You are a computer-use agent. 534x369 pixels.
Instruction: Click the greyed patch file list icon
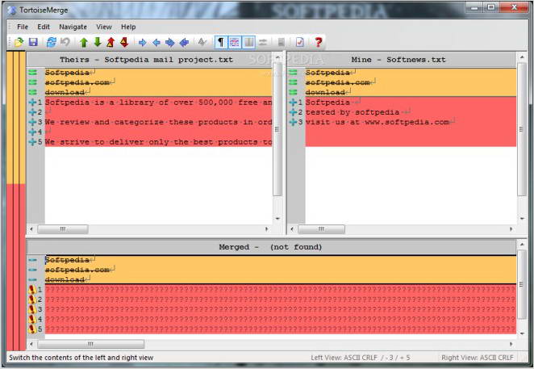282,42
